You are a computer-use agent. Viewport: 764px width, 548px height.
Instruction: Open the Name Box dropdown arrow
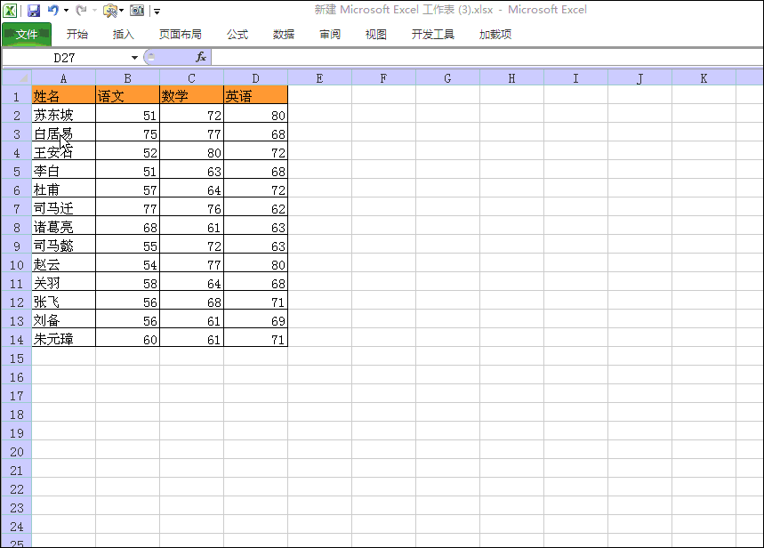(x=133, y=56)
